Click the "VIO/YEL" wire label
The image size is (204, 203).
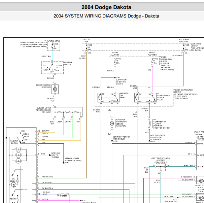(x=45, y=199)
